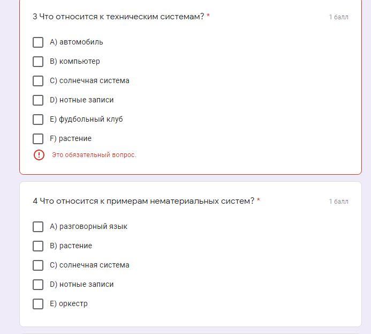Toggle 'D) нотные записи' checkbox in question 4
The image size is (371, 334).
[x=38, y=285]
